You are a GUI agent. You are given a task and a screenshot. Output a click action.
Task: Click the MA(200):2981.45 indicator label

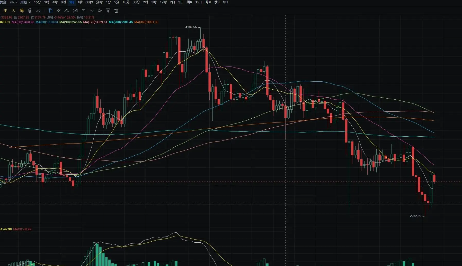point(121,22)
